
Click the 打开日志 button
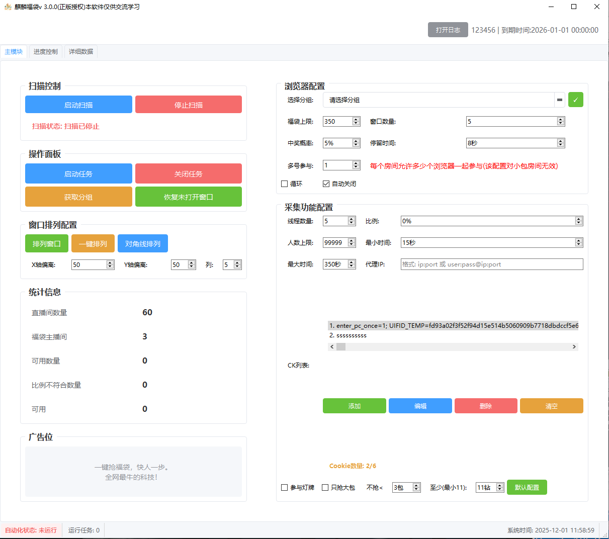pyautogui.click(x=448, y=30)
